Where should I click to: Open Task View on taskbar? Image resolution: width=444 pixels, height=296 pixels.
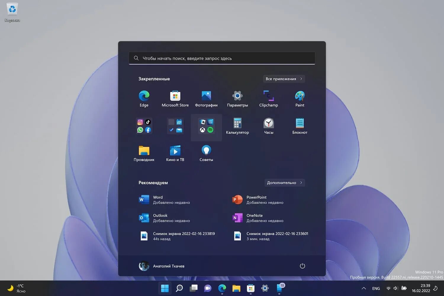point(194,288)
